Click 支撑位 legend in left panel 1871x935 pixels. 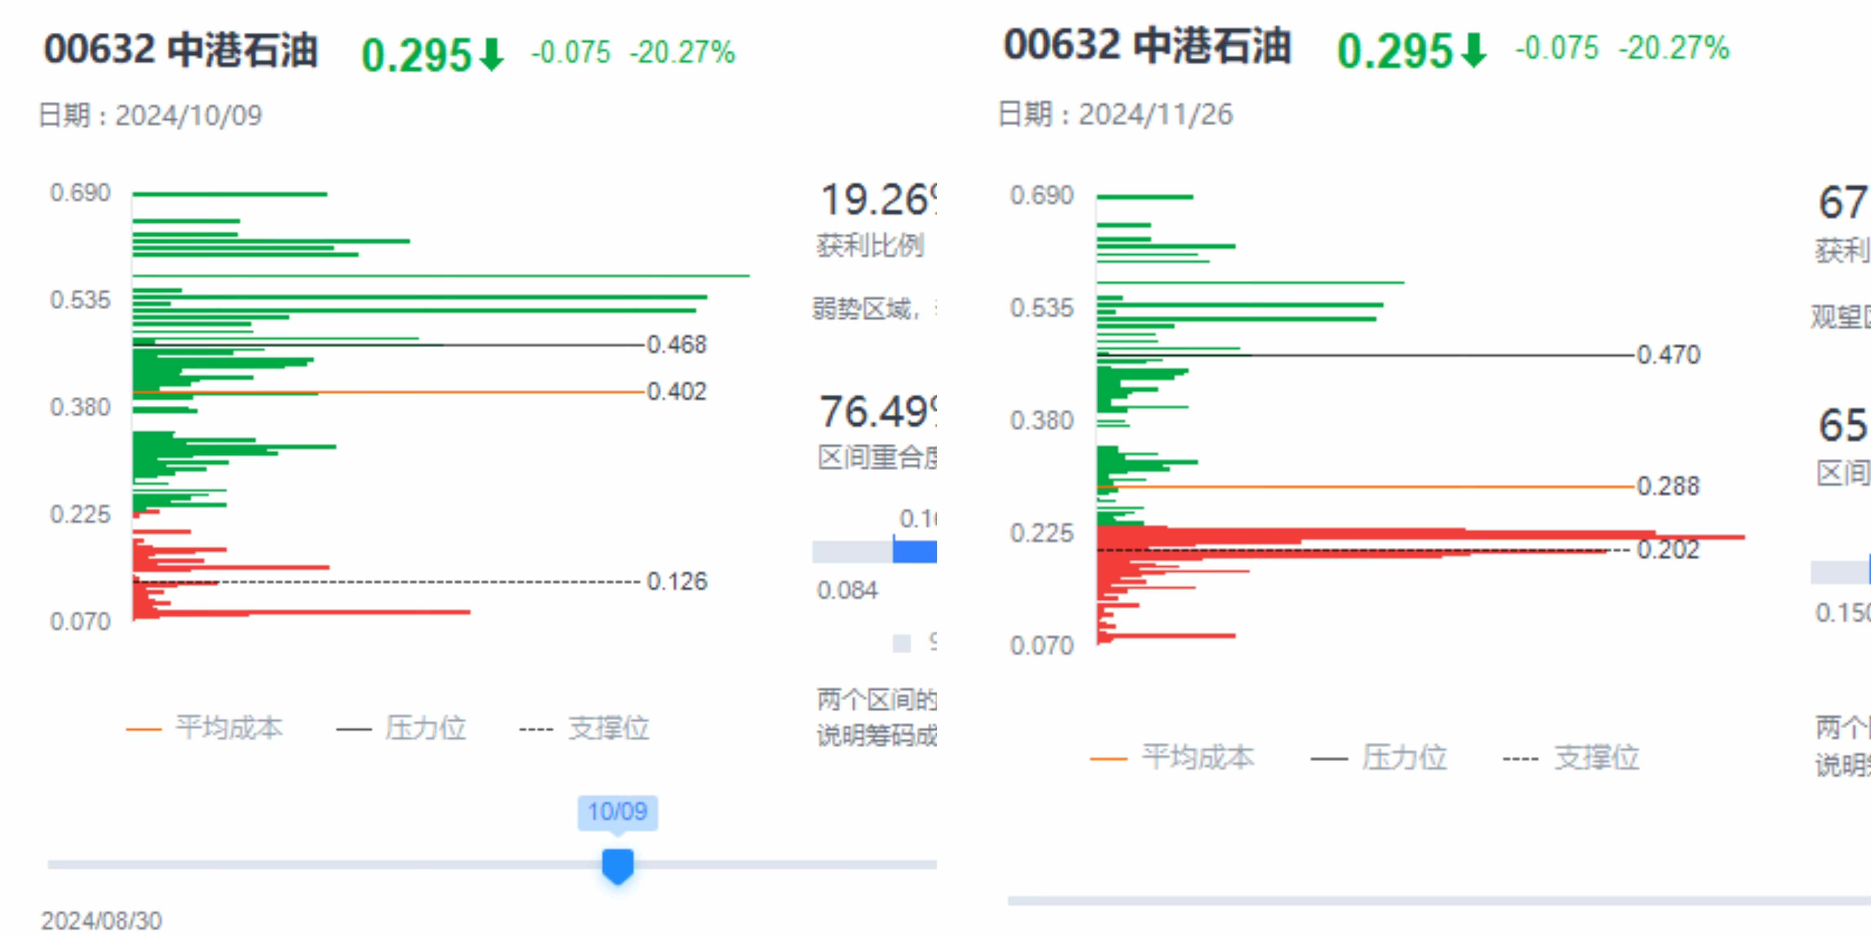(585, 727)
